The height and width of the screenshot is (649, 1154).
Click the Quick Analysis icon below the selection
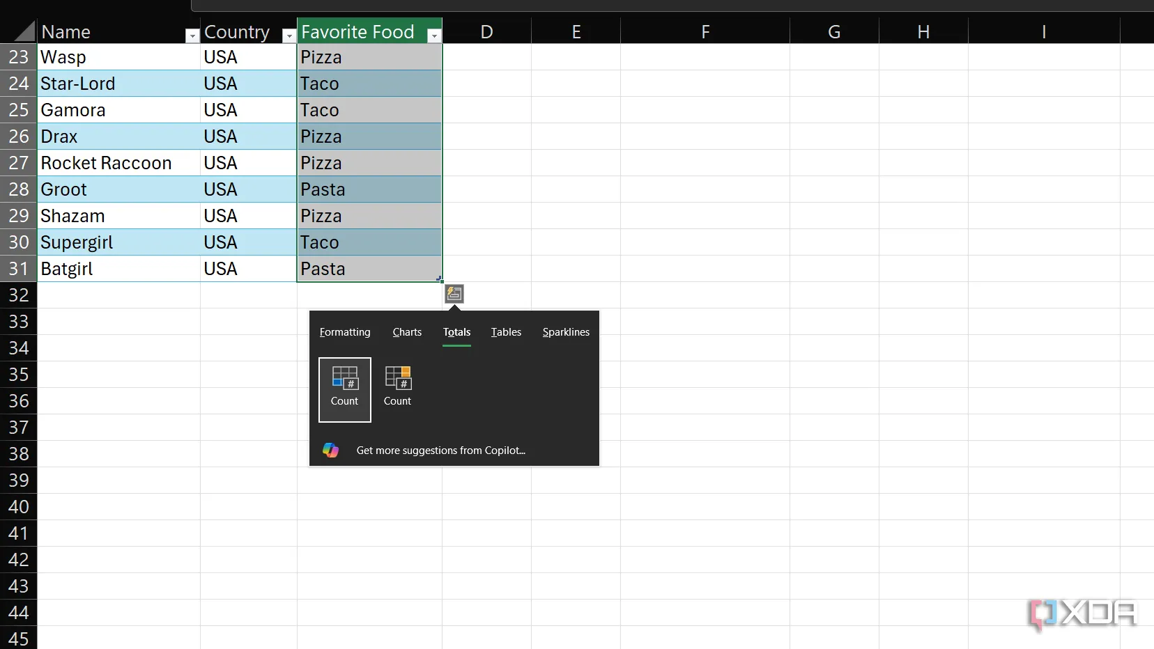click(x=454, y=294)
